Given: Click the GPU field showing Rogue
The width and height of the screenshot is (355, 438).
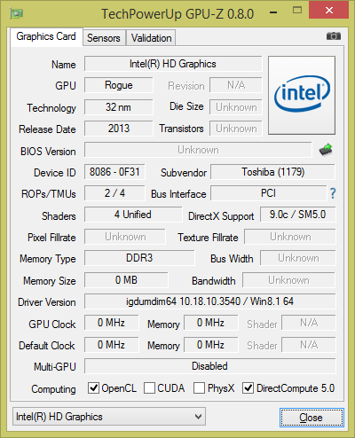Looking at the screenshot, I should tap(119, 85).
